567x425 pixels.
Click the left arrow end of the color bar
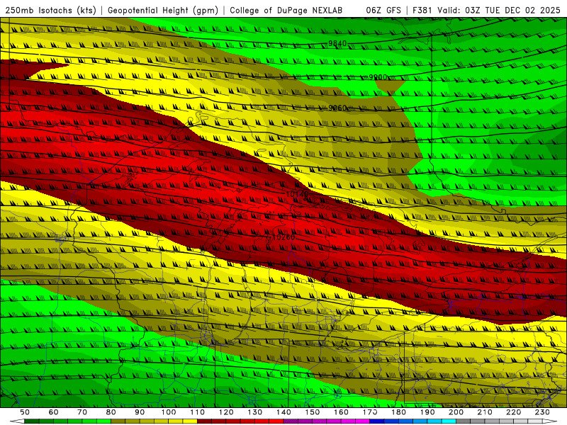pos(17,421)
